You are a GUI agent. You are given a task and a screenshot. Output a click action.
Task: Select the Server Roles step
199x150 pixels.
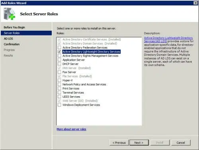pos(26,33)
